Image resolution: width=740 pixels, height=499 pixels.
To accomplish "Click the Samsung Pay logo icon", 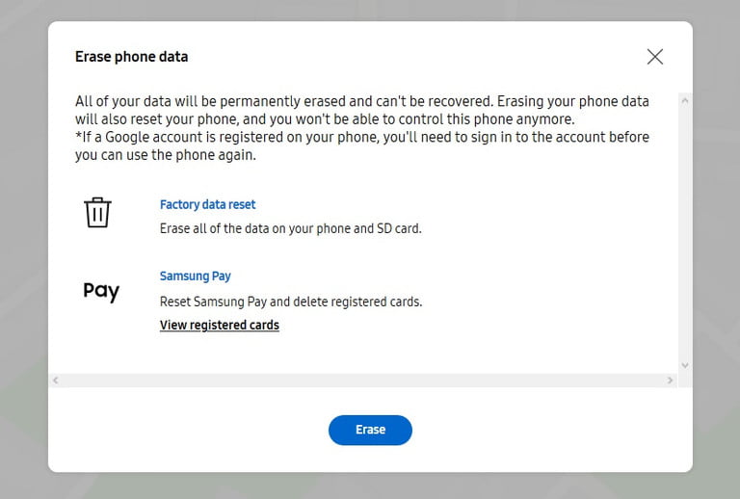I will pyautogui.click(x=101, y=290).
